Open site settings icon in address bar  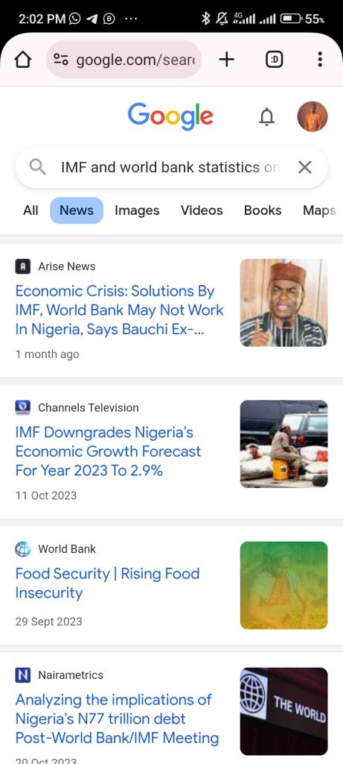[x=61, y=60]
